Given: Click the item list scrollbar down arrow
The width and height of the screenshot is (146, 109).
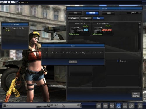Looking at the screenshot, I should coord(140,51).
